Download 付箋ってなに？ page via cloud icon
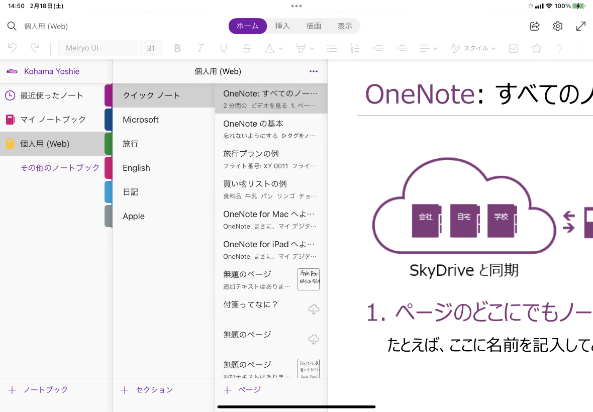 click(314, 310)
